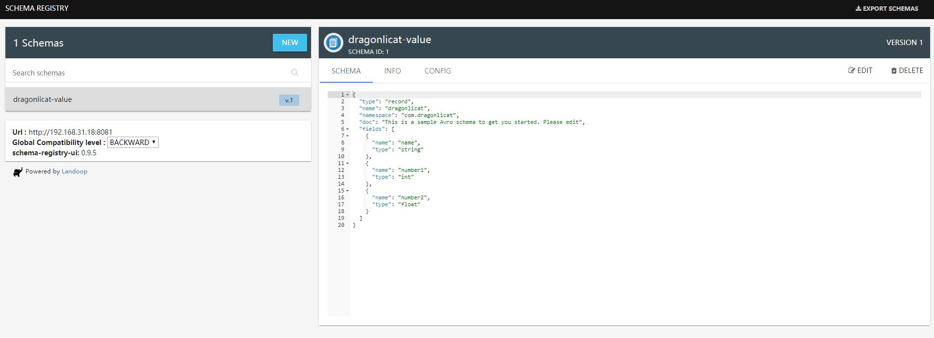Viewport: 934px width, 338px height.
Task: Collapse the number2 object at line 15
Action: pyautogui.click(x=348, y=191)
